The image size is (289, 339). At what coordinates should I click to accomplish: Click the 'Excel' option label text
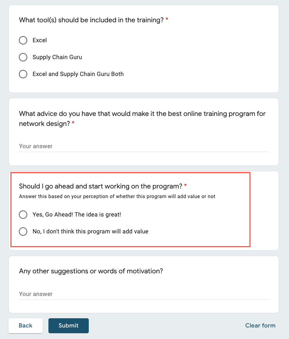coord(40,40)
